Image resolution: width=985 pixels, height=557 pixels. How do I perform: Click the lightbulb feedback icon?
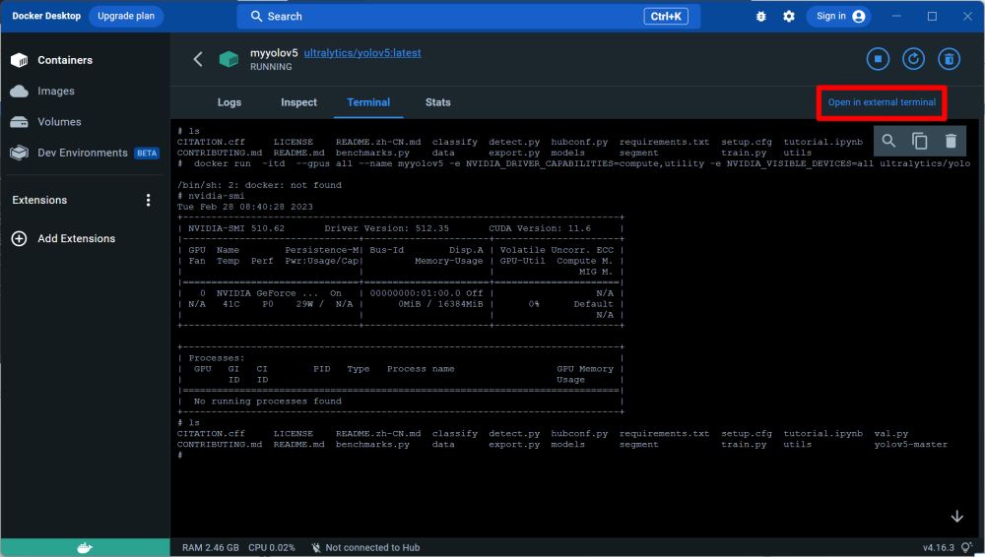[967, 547]
